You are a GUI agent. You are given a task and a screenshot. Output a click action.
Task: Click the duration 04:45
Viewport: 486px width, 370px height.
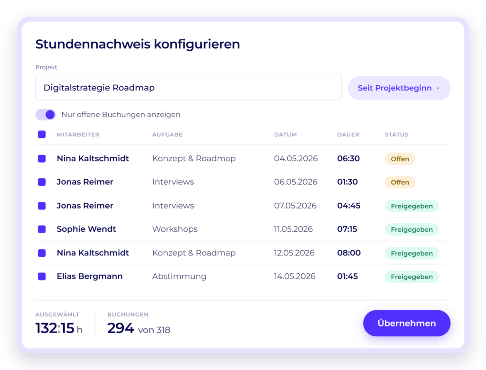pos(349,206)
